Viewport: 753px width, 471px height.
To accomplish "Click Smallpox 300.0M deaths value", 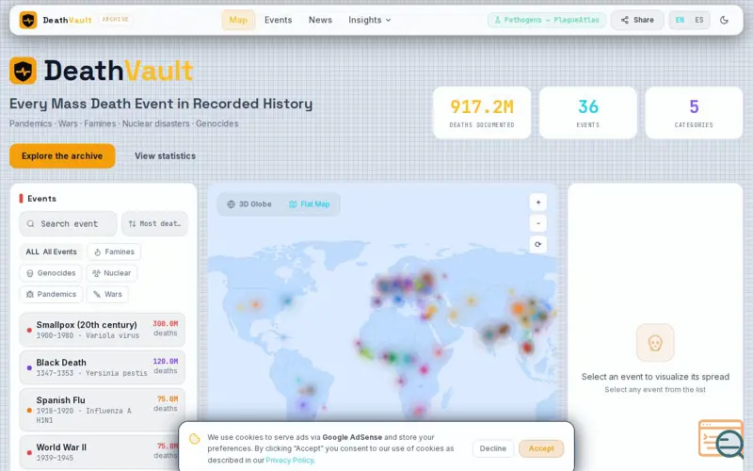I will [x=166, y=324].
